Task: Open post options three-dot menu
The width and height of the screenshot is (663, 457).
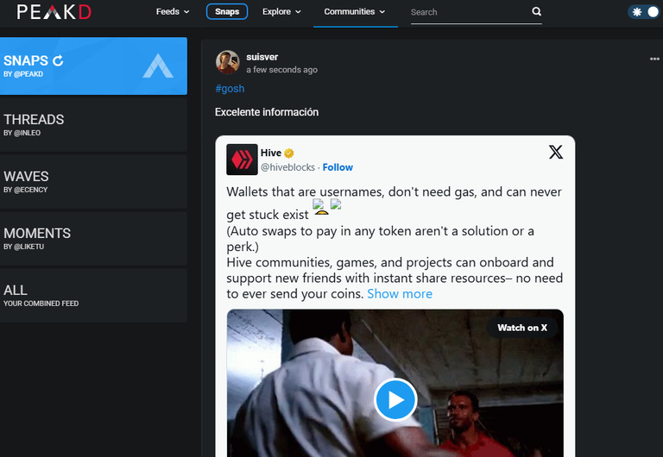Action: pyautogui.click(x=654, y=59)
